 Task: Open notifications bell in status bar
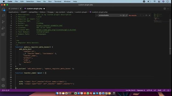coord(168,90)
